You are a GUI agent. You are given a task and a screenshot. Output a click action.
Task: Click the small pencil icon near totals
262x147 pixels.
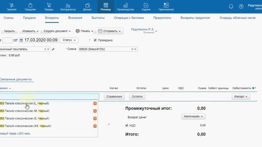tap(108, 124)
